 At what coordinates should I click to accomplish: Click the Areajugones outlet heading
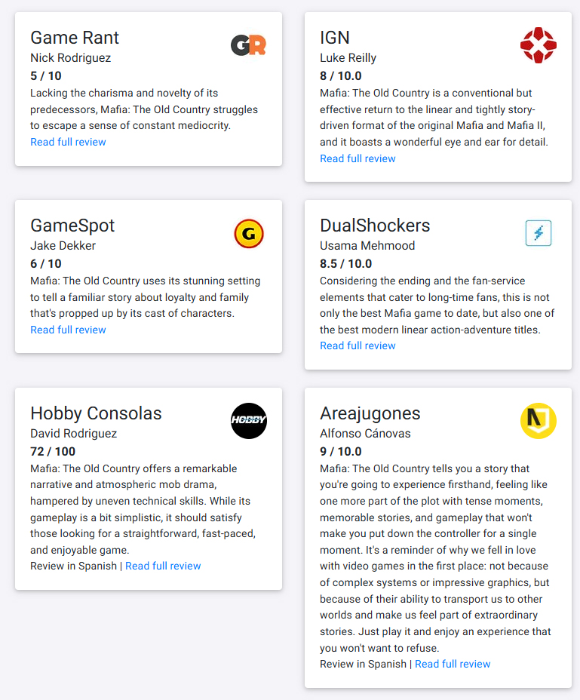(x=370, y=413)
